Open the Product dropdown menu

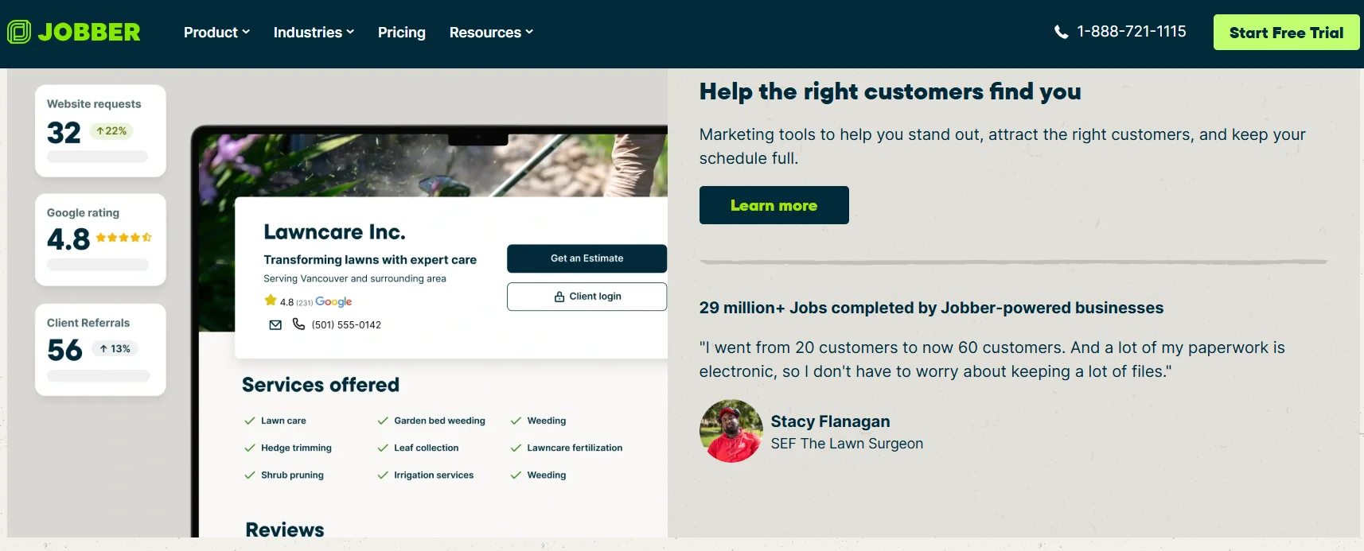click(216, 33)
